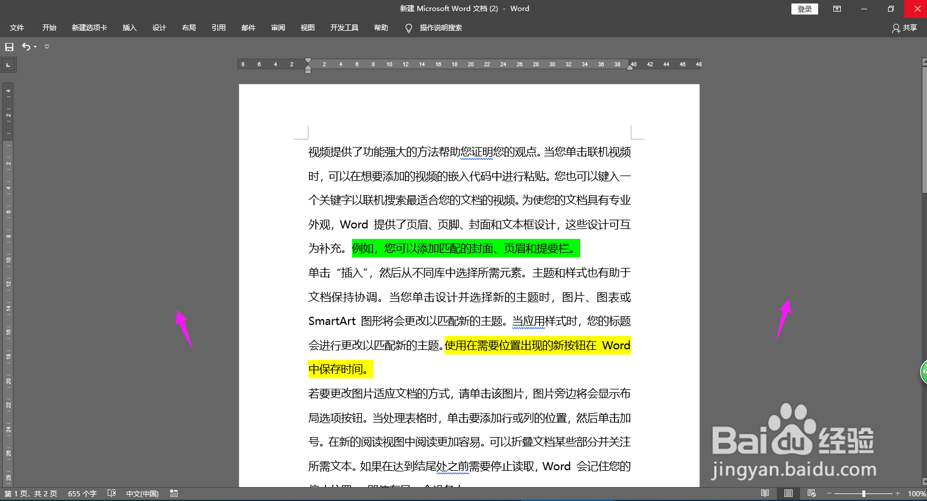Viewport: 927px width, 501px height.
Task: Switch to the 新建选项卡 ribbon tab
Action: coord(90,28)
